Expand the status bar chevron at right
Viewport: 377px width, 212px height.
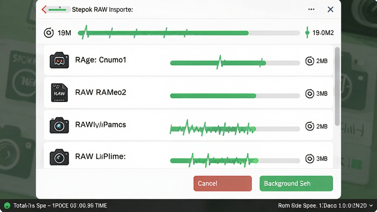[371, 206]
